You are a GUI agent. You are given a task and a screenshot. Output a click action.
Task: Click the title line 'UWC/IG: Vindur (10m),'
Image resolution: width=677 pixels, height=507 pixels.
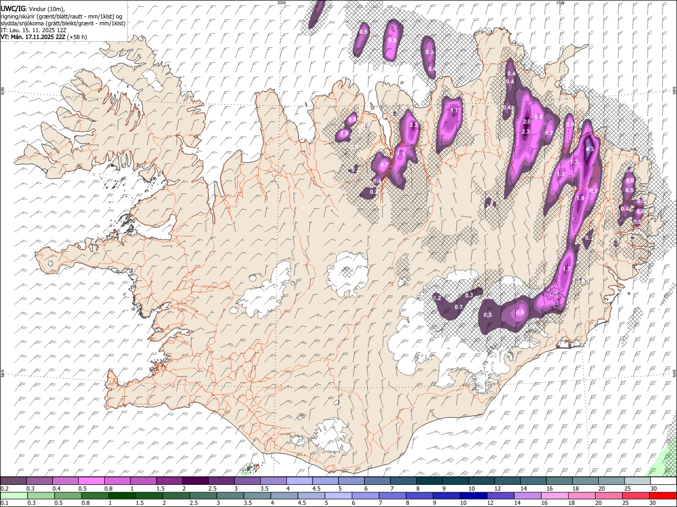[33, 8]
